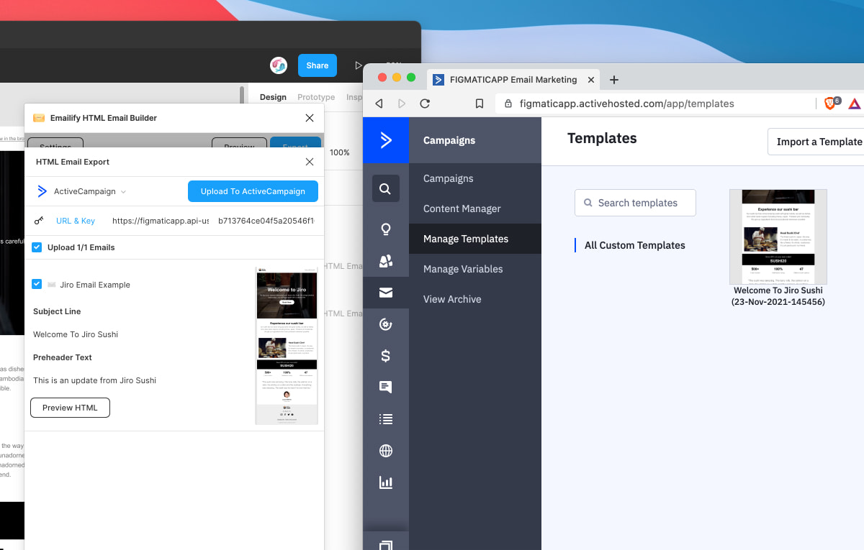Viewport: 864px width, 550px height.
Task: Open the Reports bar chart icon in the sidebar
Action: (386, 482)
